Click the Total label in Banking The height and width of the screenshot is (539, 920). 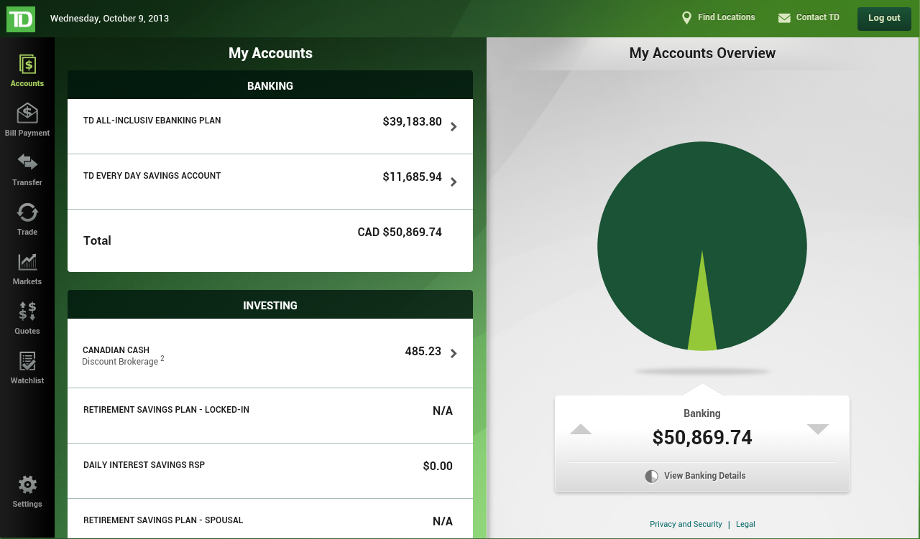click(x=97, y=240)
